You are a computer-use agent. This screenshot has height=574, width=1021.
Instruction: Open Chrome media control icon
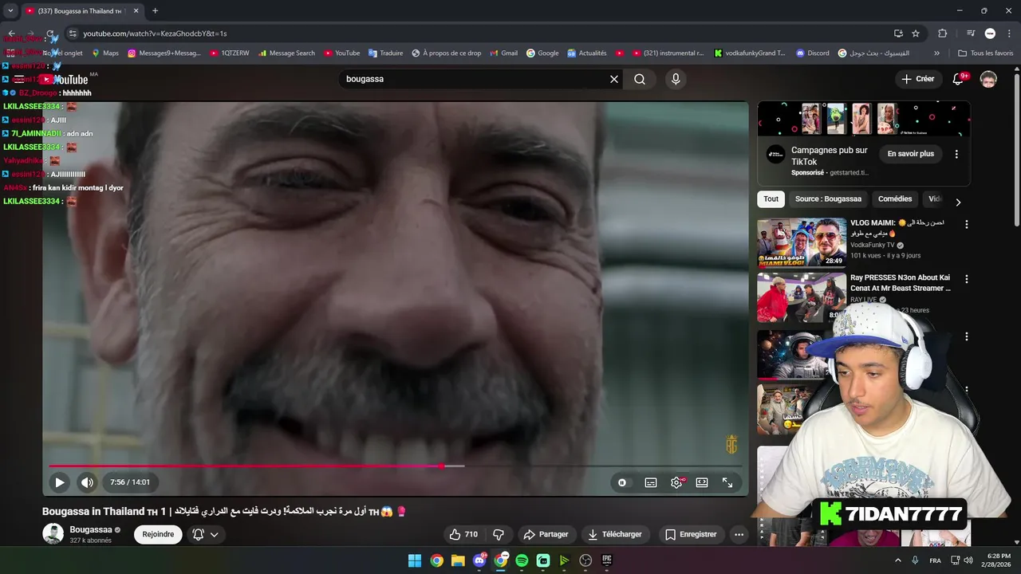point(971,33)
